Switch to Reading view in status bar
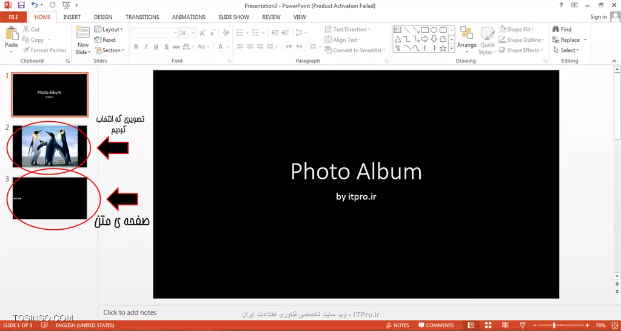 click(x=505, y=326)
